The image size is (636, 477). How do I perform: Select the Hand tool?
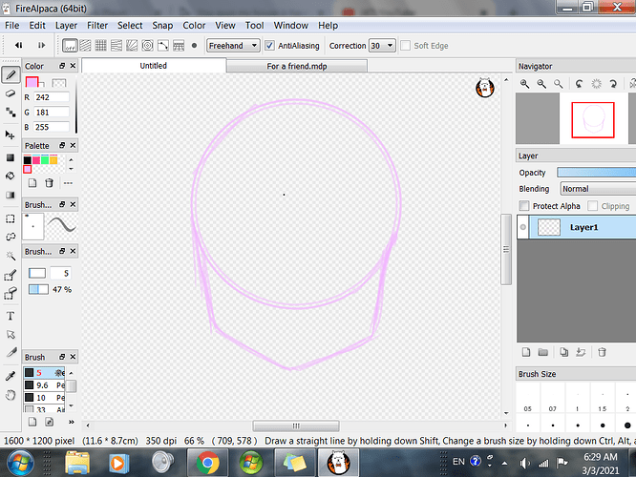pos(11,395)
